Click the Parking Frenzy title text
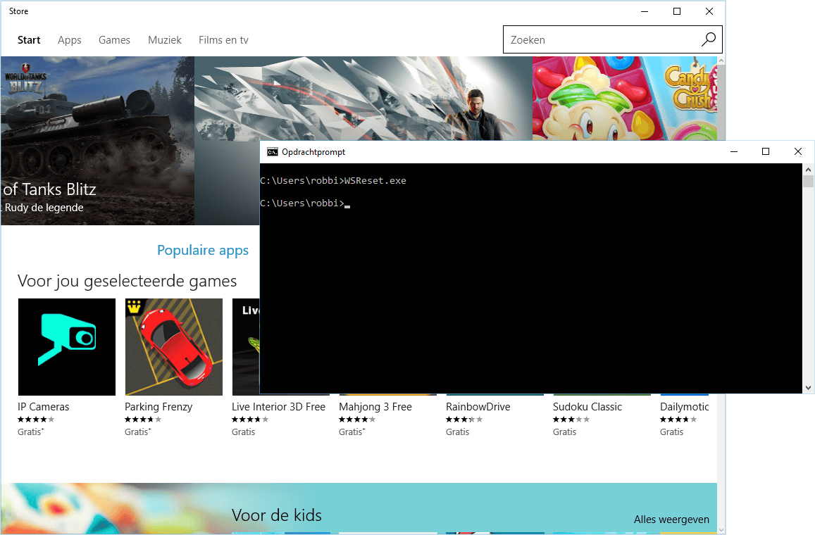This screenshot has height=535, width=815. (x=158, y=407)
